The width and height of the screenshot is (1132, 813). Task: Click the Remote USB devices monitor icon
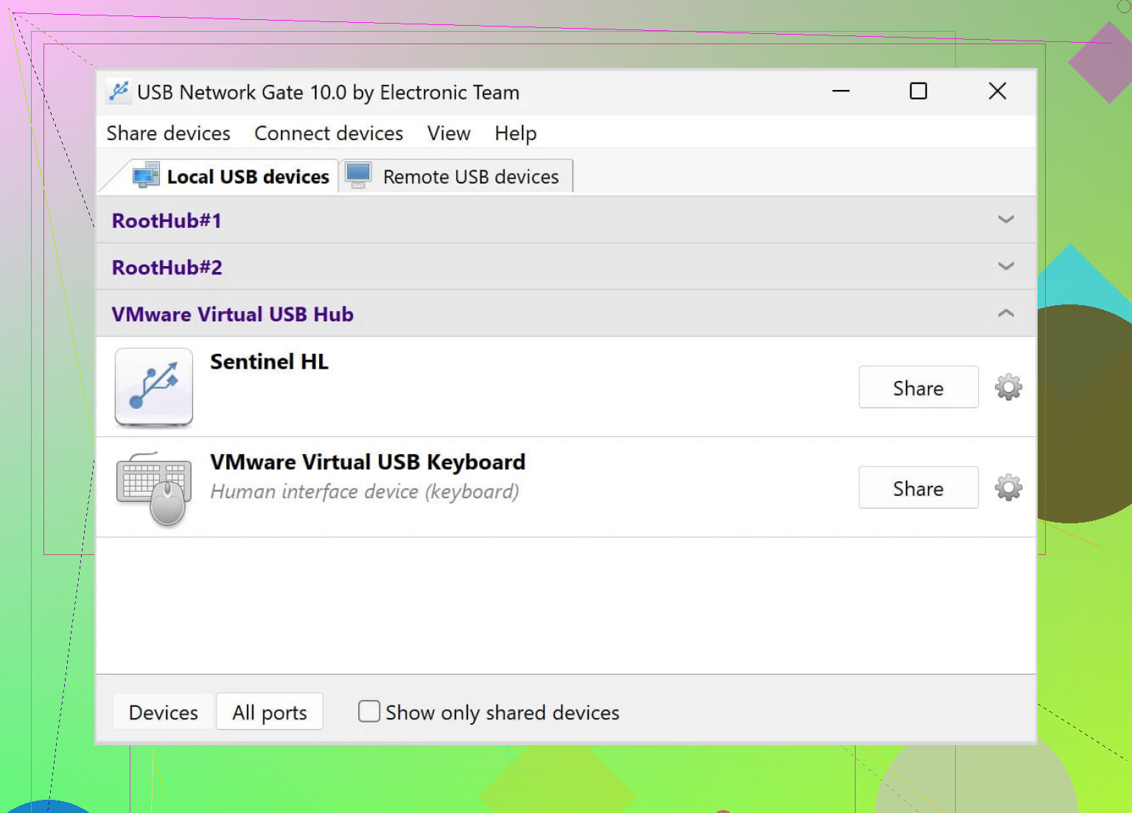359,175
